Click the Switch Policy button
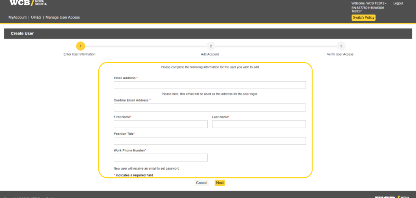Screen dimensions: 416x198 pyautogui.click(x=364, y=17)
